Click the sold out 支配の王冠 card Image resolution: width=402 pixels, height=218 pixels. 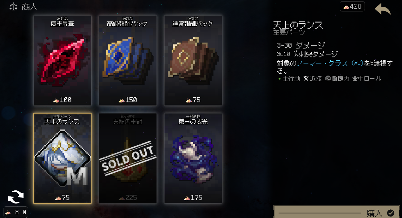(128, 158)
